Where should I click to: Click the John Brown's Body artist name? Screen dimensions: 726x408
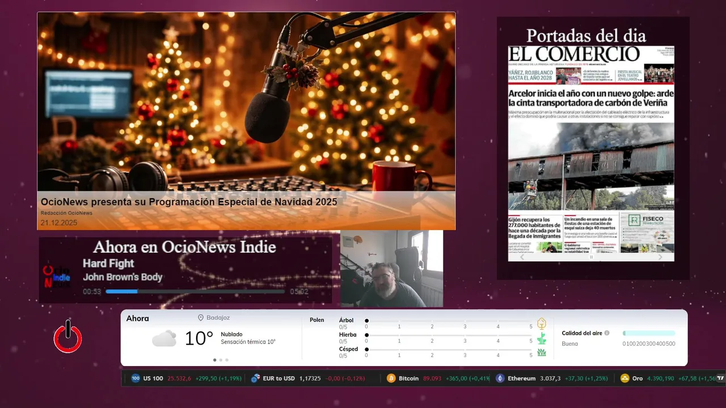123,277
